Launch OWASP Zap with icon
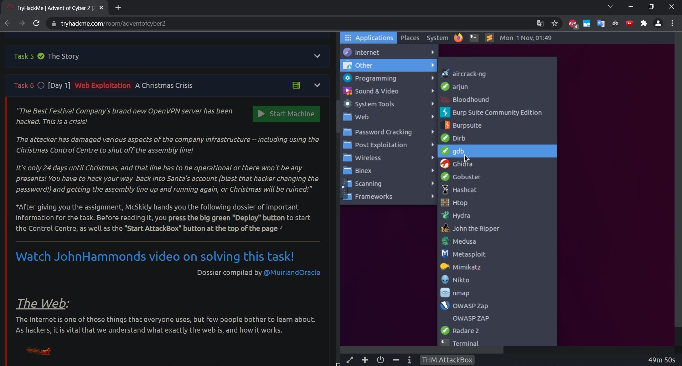Screen dimensions: 682x366 (x=497, y=306)
